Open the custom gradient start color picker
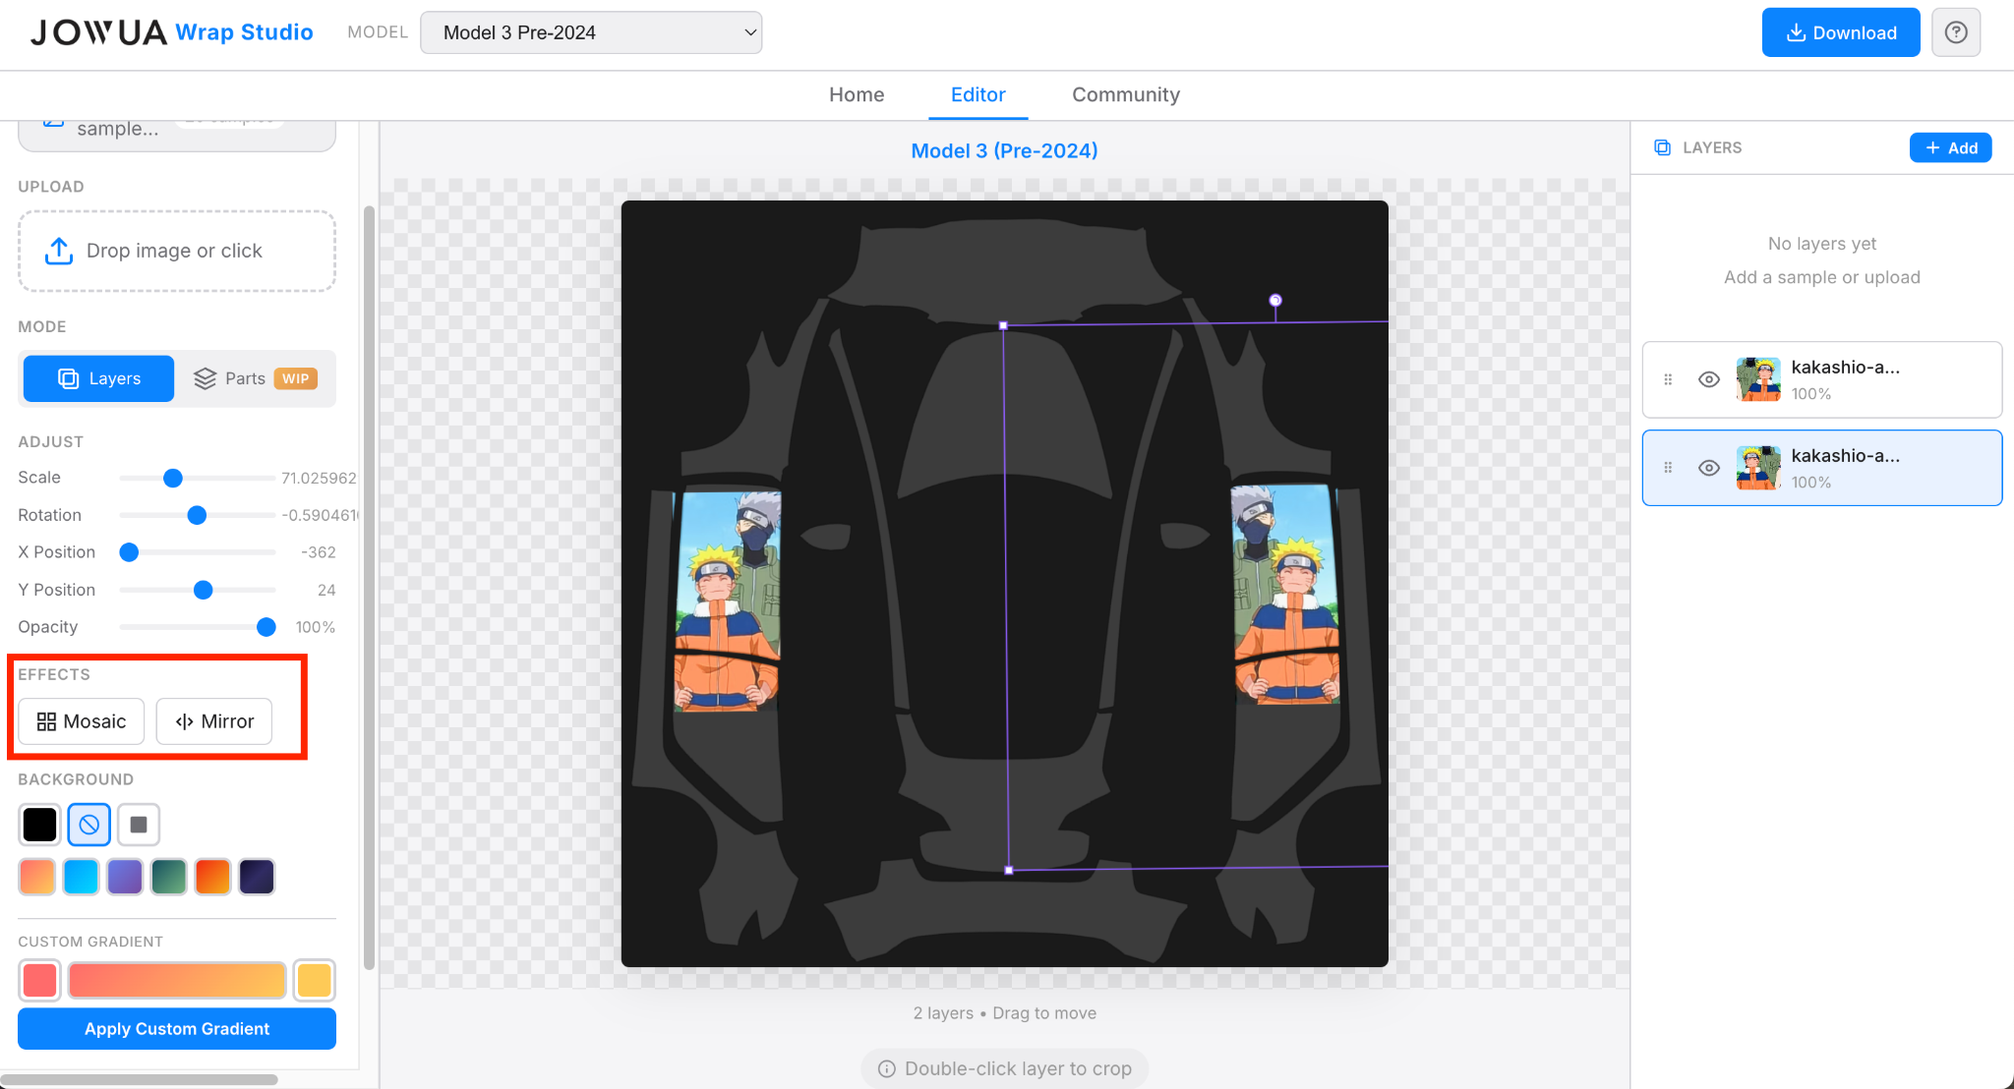Viewport: 2014px width, 1089px height. 39,980
